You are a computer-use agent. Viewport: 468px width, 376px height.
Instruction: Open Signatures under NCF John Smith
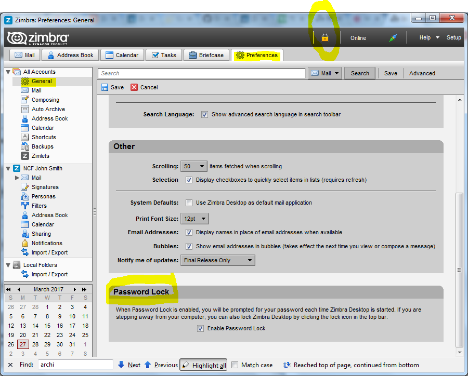[x=45, y=187]
